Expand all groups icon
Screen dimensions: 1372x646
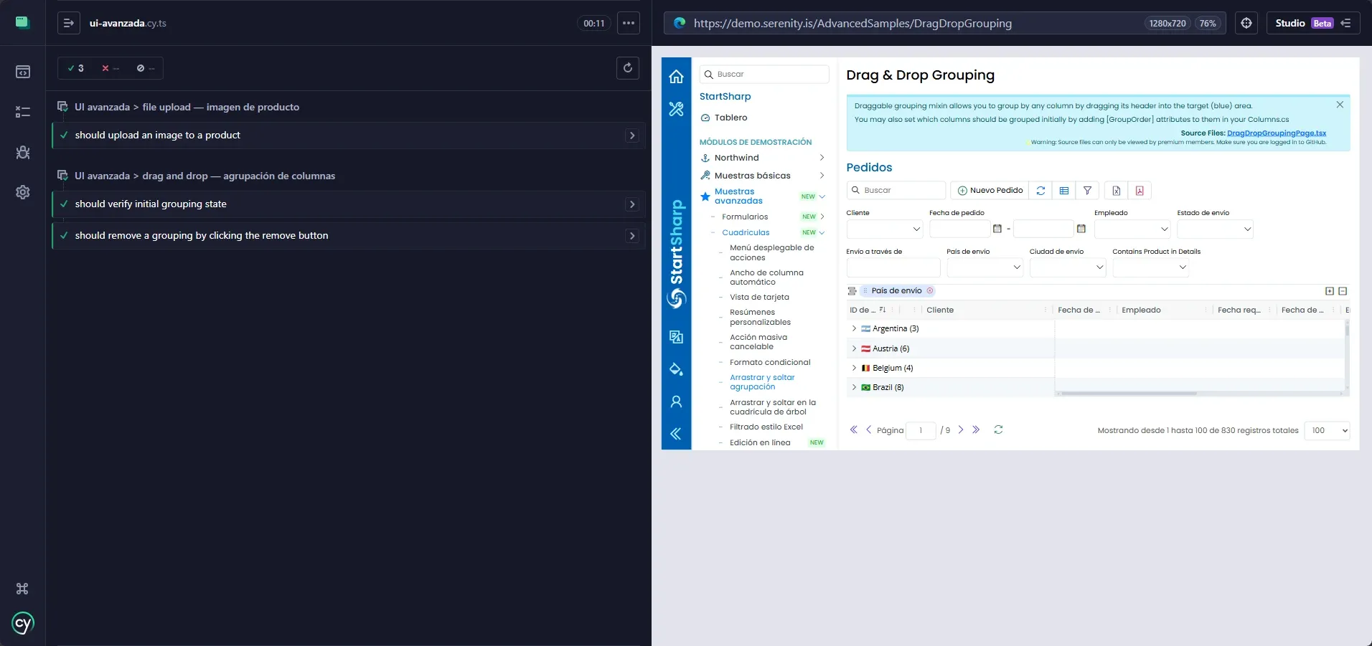pos(1330,291)
